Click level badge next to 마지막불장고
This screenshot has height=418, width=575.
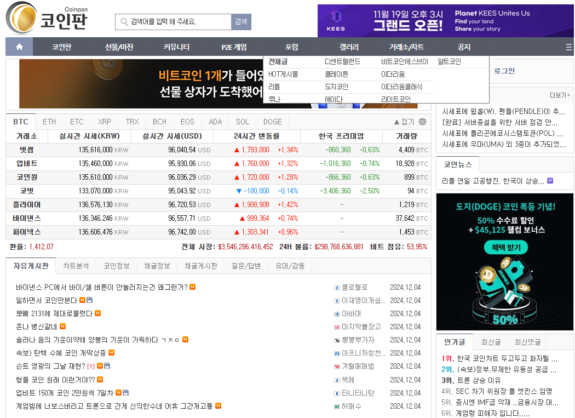tap(337, 327)
